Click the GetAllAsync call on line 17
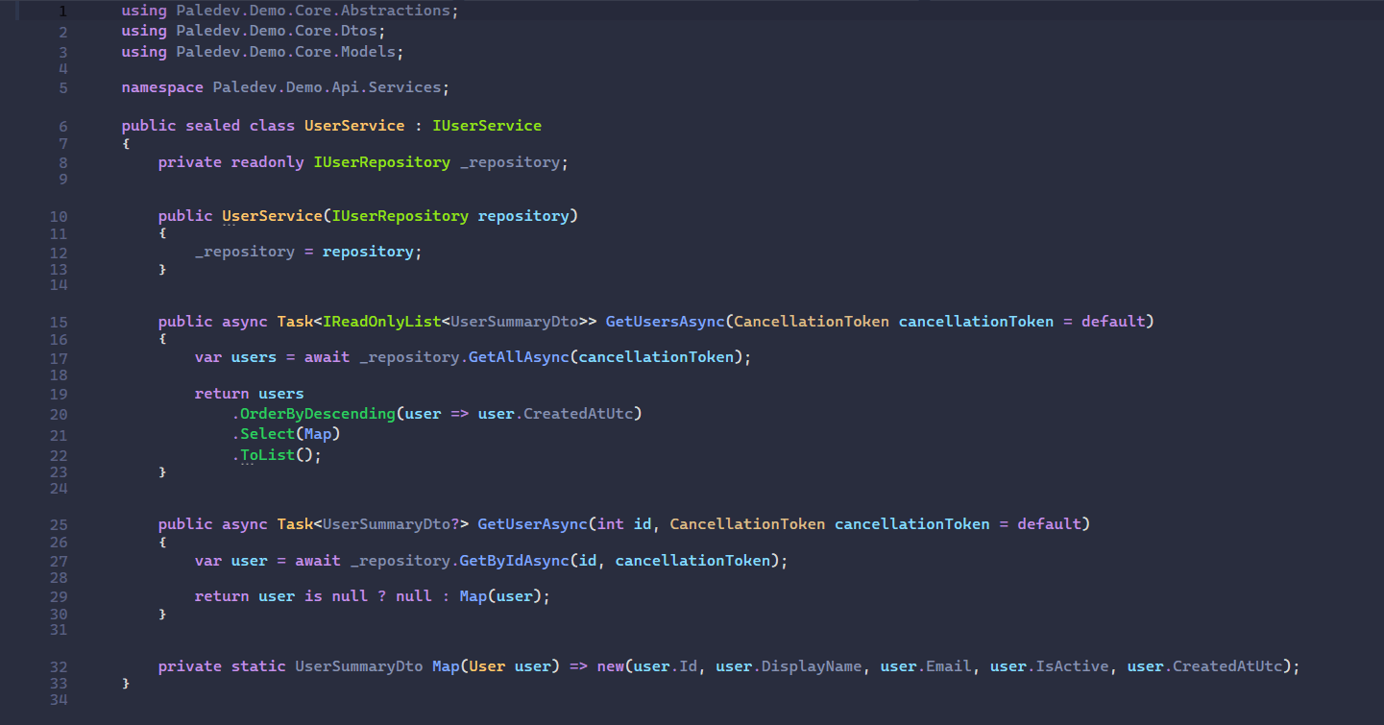 519,356
